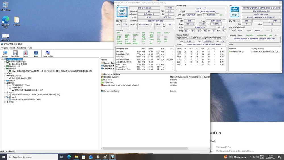Open the CPU #0 selector dropdown
This screenshot has height=160, width=284.
point(121,21)
